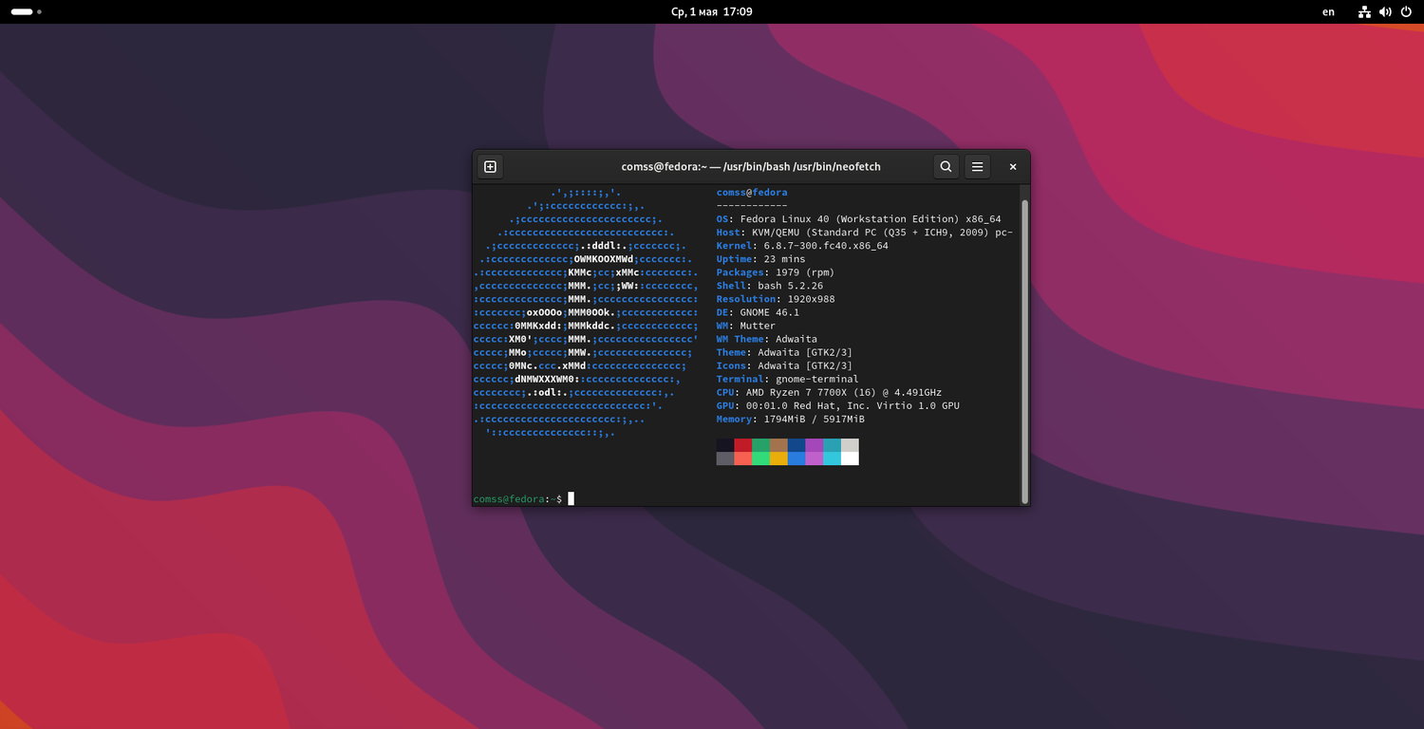
Task: Click the "CPU" line showing AMD Ryzen
Action: (829, 392)
